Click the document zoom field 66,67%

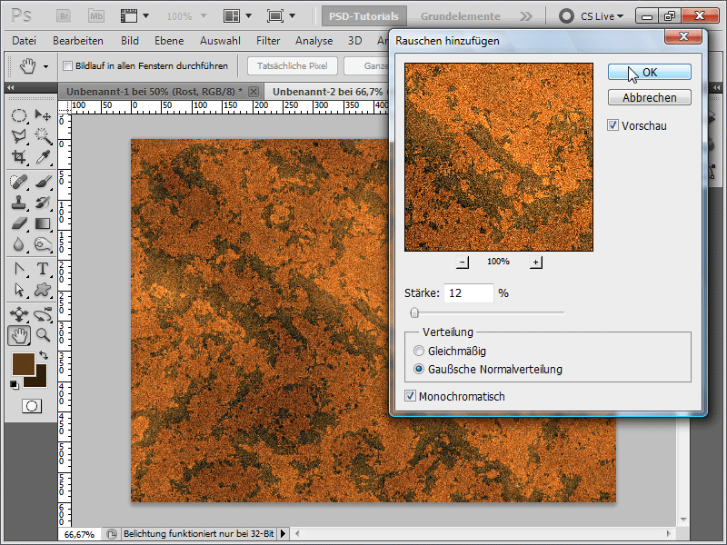click(79, 534)
